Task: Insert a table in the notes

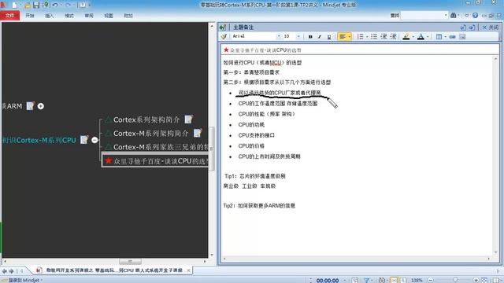Action: point(439,37)
